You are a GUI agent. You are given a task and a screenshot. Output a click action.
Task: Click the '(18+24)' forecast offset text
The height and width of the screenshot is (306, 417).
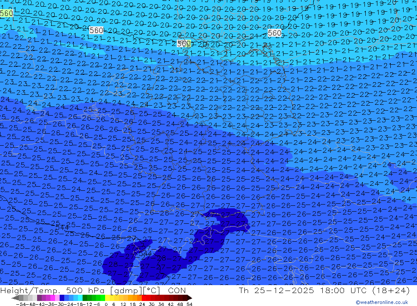[x=391, y=291]
